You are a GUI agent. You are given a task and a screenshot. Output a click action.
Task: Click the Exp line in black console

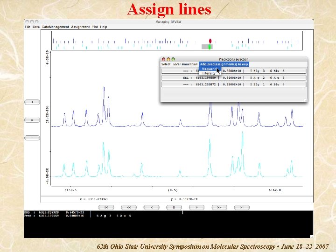click(54, 212)
